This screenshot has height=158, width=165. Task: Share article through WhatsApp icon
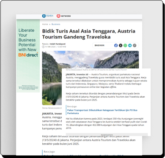point(125,46)
